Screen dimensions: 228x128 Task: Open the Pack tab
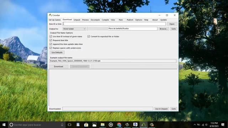click(x=121, y=20)
